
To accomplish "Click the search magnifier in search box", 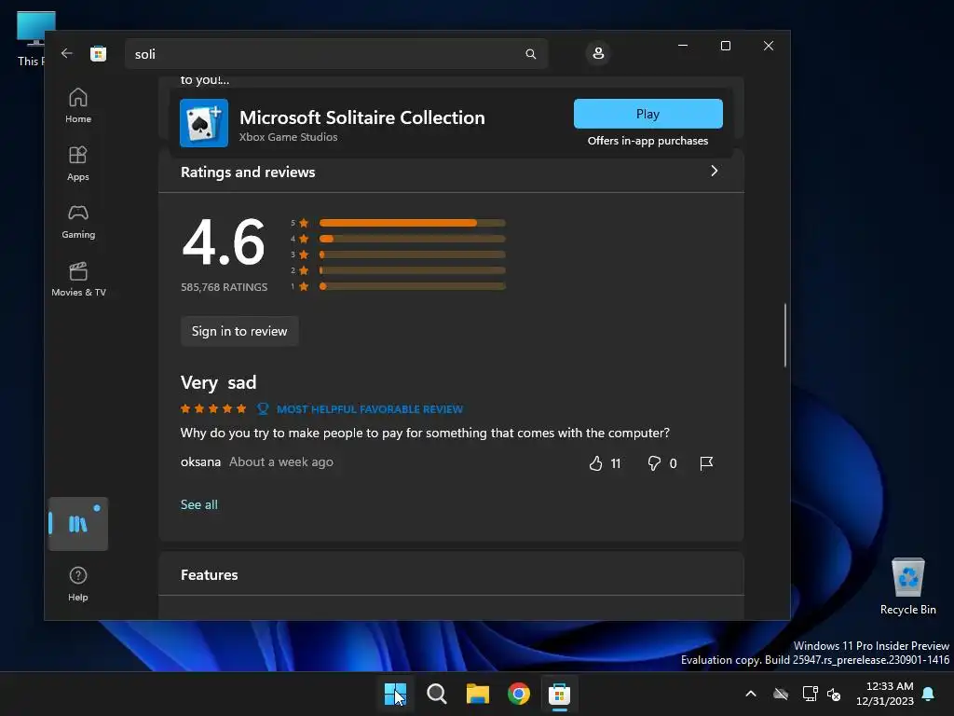I will 530,53.
